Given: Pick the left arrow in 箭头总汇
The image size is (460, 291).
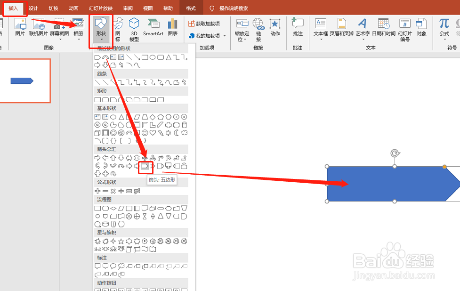Looking at the screenshot, I should coord(105,158).
